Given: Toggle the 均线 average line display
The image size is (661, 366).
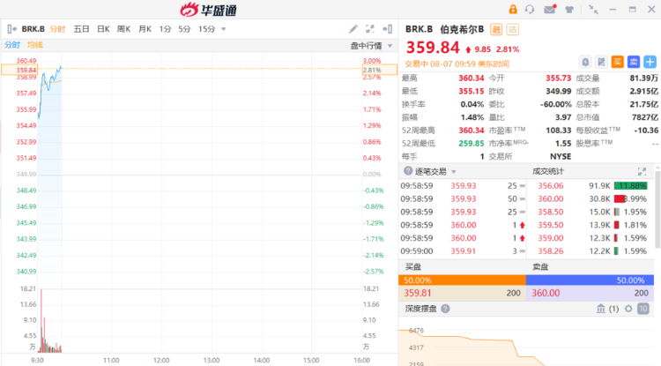Looking at the screenshot, I should click(x=35, y=45).
